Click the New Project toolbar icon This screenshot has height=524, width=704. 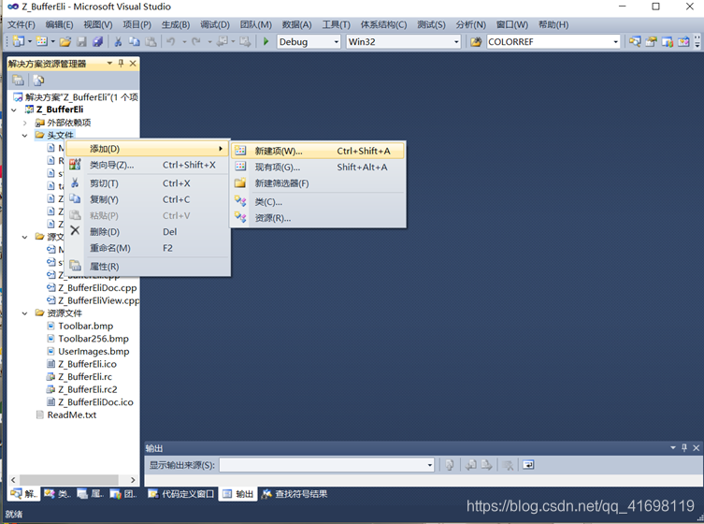tap(19, 41)
